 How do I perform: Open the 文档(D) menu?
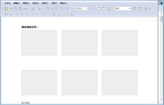[x=35, y=3]
